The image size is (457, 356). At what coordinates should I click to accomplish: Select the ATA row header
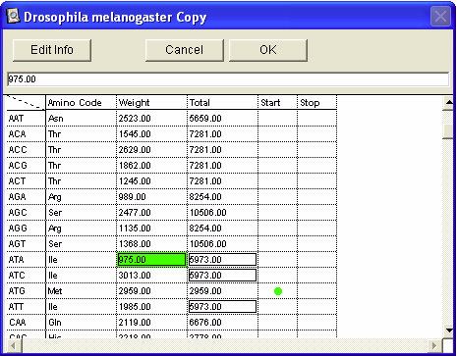tap(26, 260)
